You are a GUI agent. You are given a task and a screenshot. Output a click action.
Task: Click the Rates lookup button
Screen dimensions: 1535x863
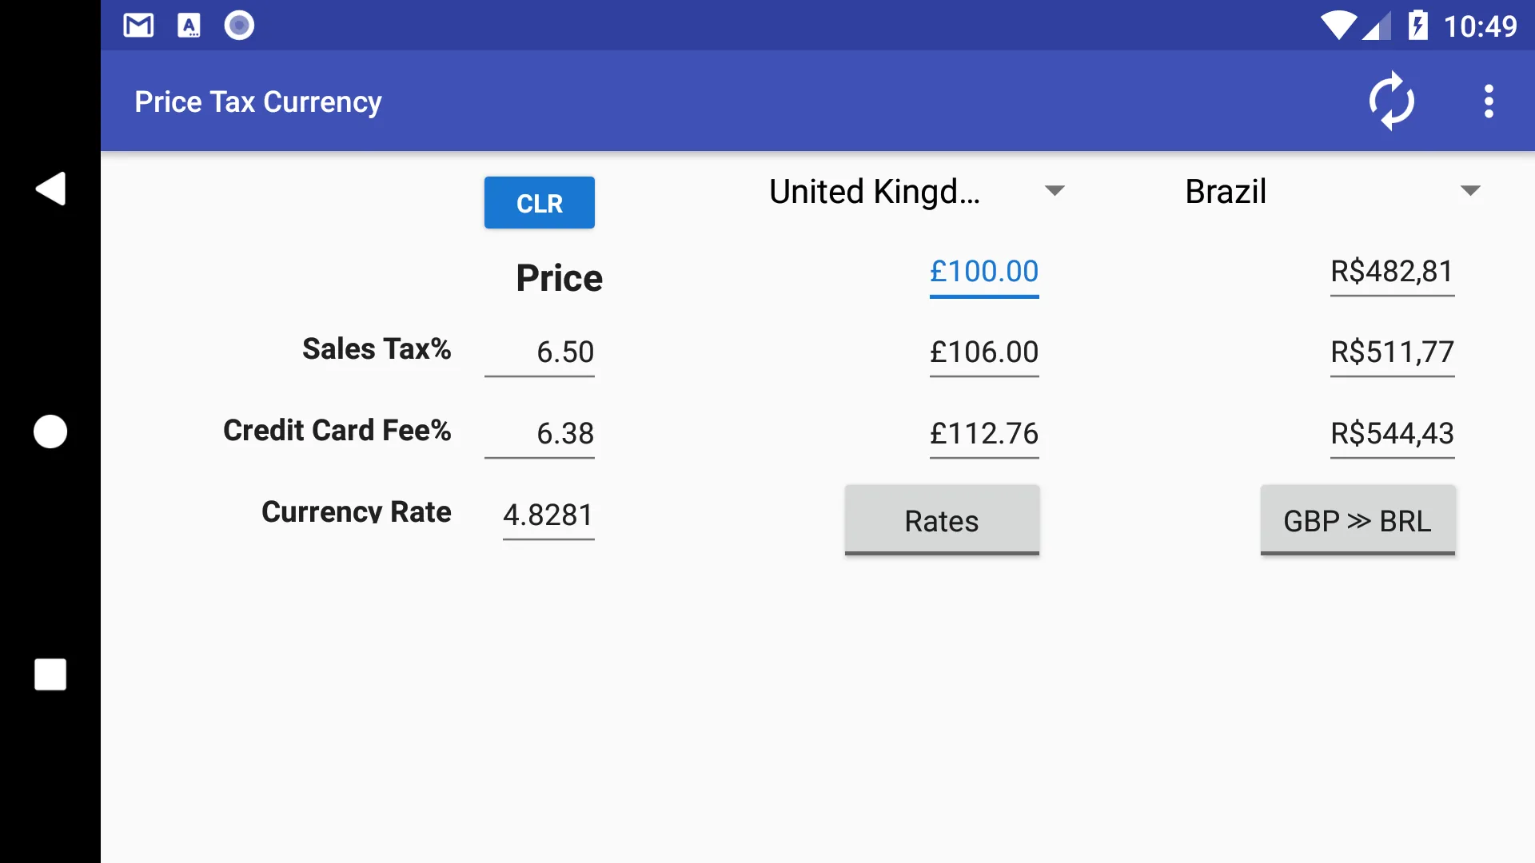click(942, 520)
